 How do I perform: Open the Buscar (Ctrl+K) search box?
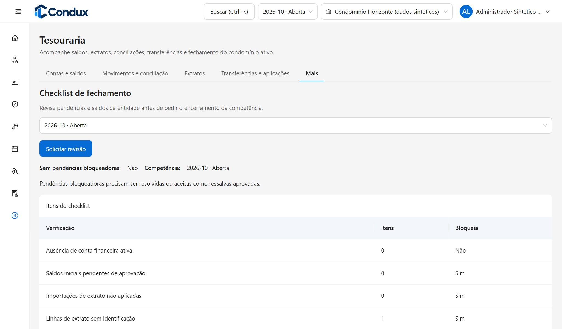(x=229, y=12)
